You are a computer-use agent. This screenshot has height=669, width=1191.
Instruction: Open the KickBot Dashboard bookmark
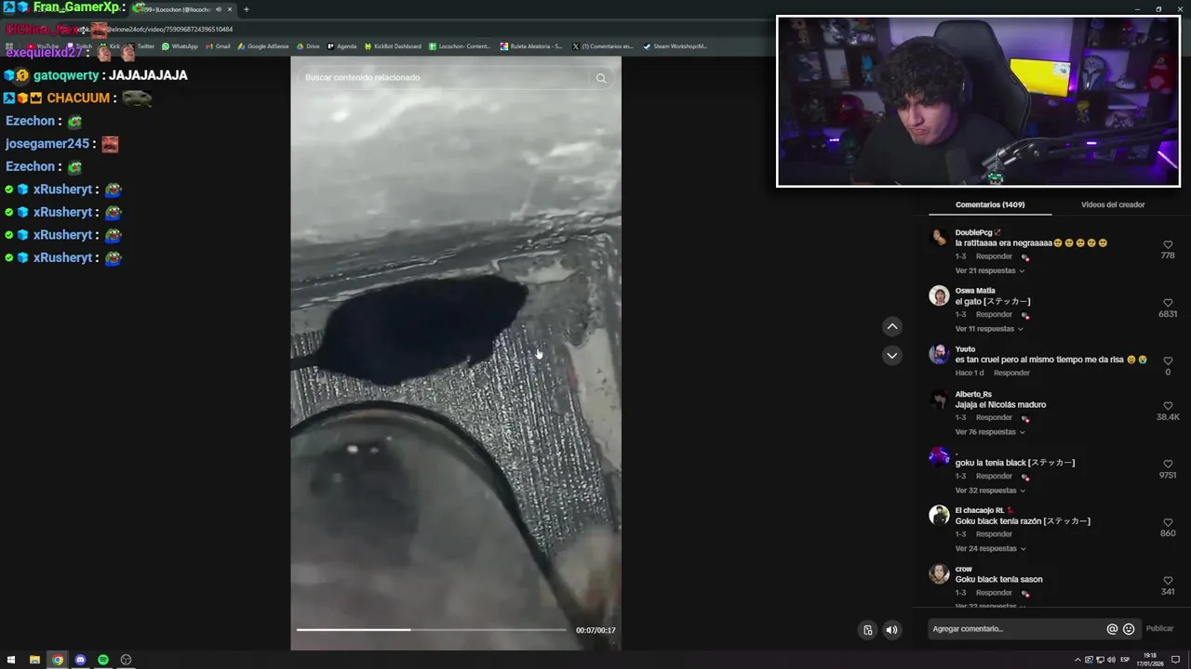393,46
